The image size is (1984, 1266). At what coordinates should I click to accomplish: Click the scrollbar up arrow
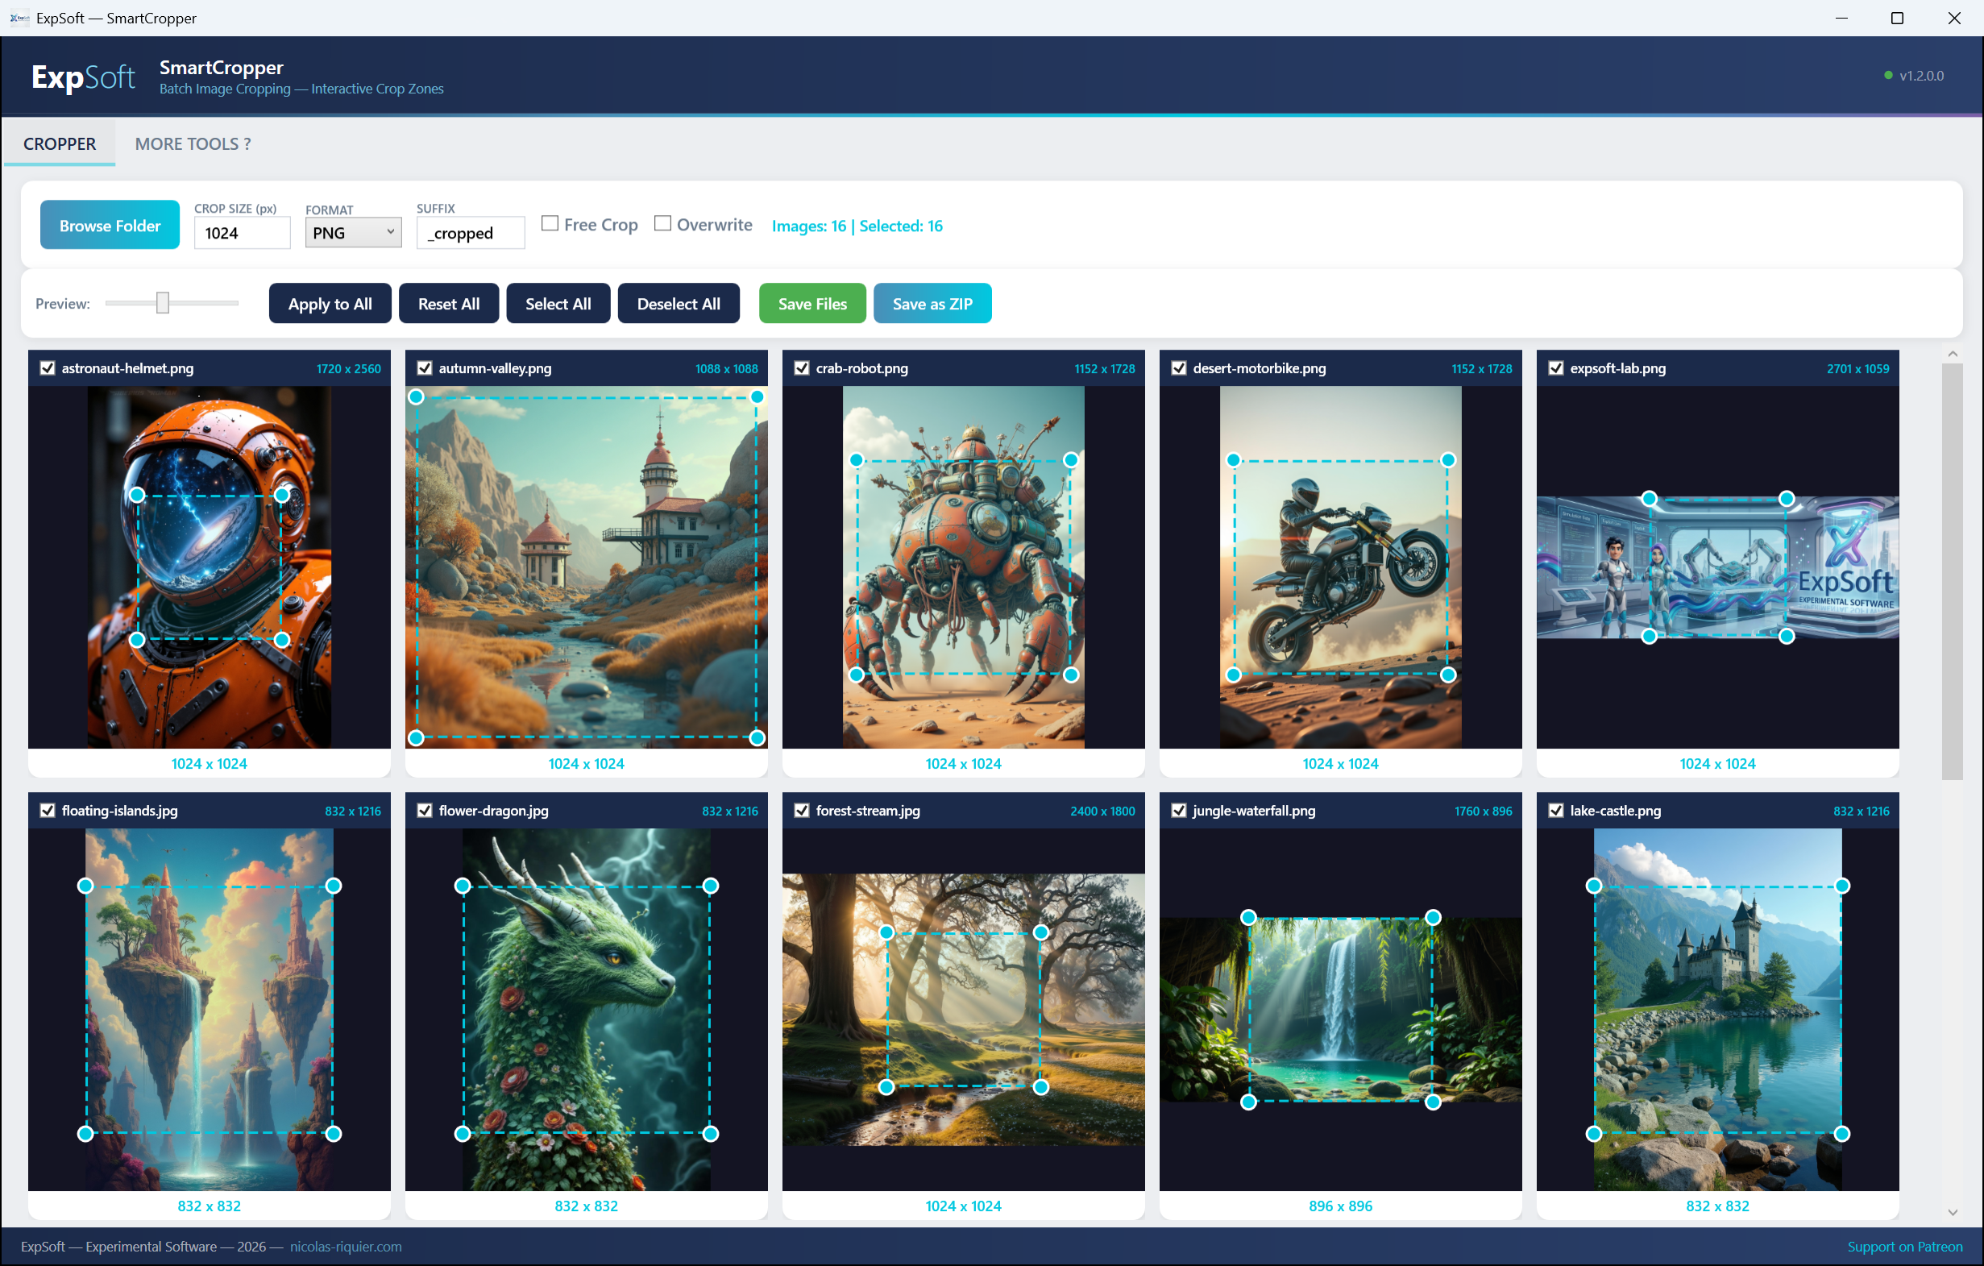click(1952, 353)
